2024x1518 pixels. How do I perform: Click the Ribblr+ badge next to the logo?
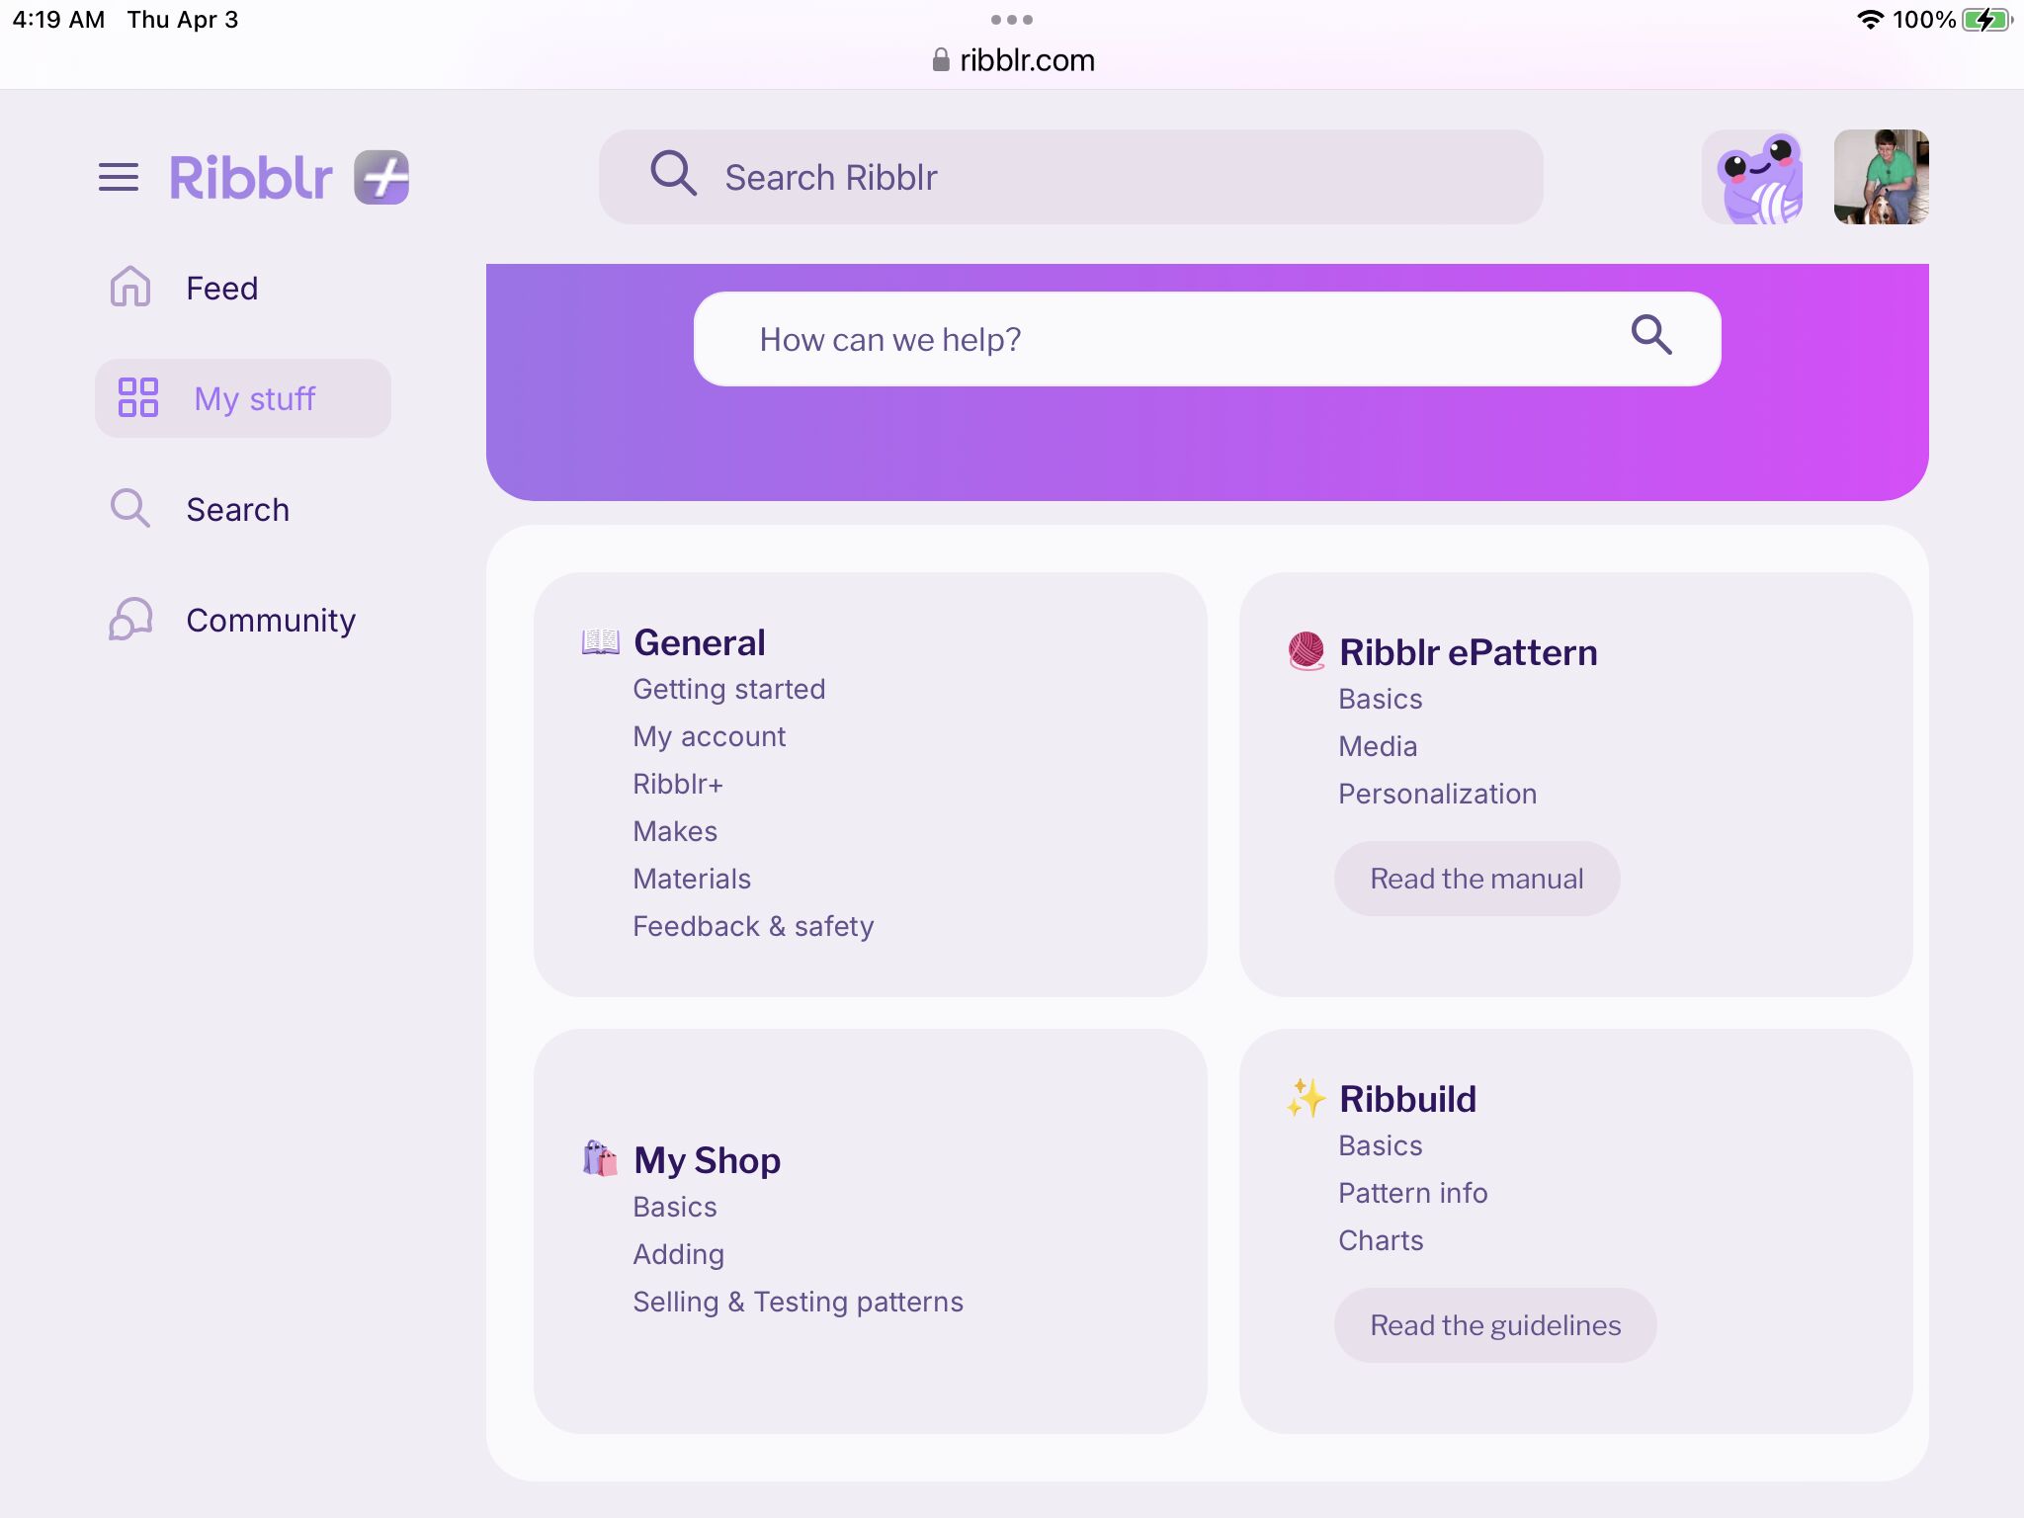382,178
